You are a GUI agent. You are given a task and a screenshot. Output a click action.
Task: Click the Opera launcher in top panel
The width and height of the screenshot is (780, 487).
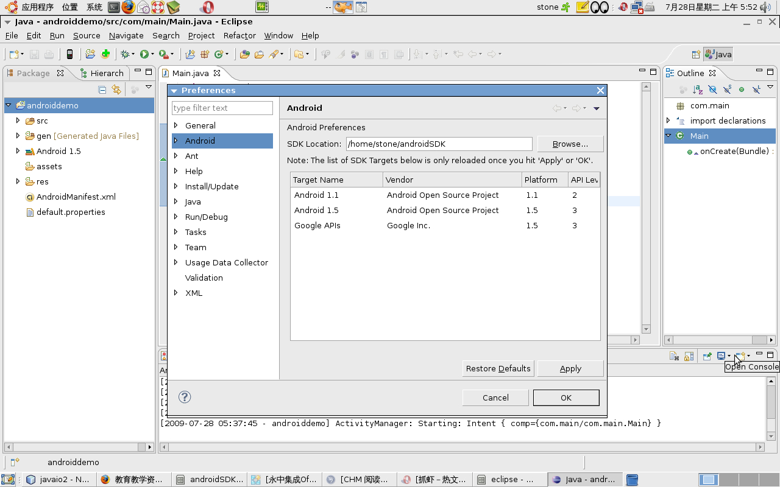point(207,7)
